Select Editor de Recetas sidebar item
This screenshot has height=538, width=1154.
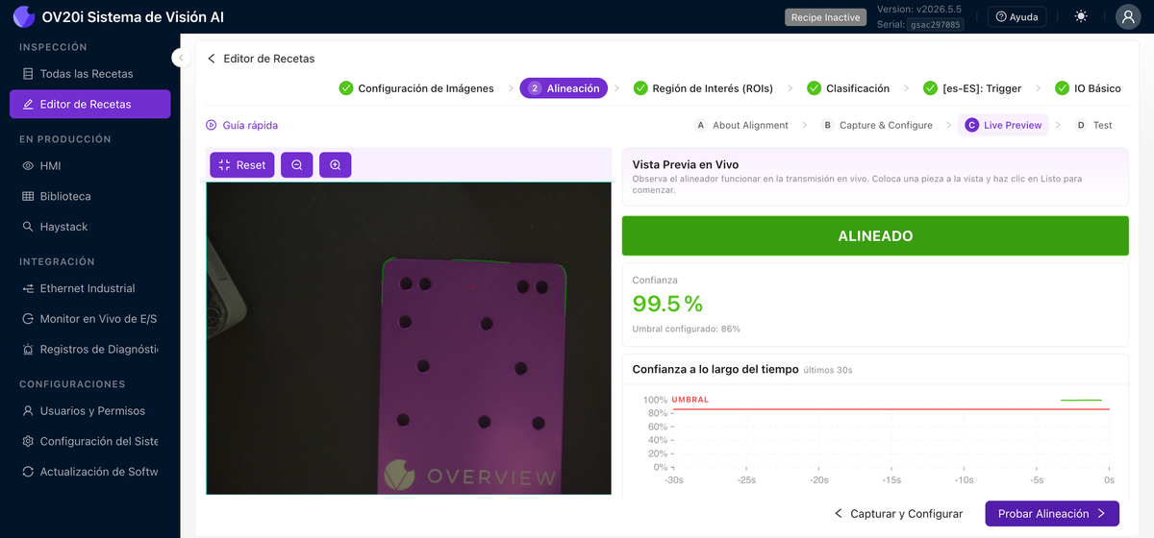[x=89, y=104]
